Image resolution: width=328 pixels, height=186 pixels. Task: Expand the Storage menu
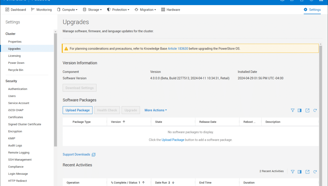click(92, 10)
